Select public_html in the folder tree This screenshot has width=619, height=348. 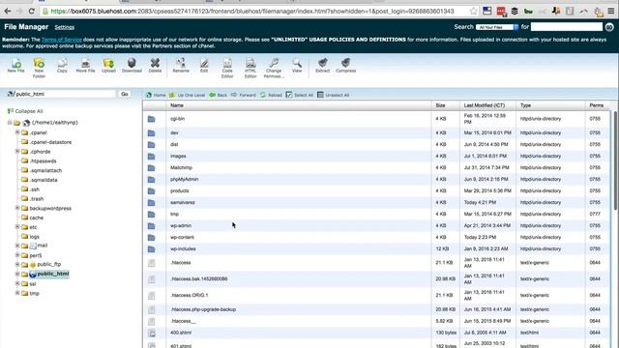(x=53, y=274)
